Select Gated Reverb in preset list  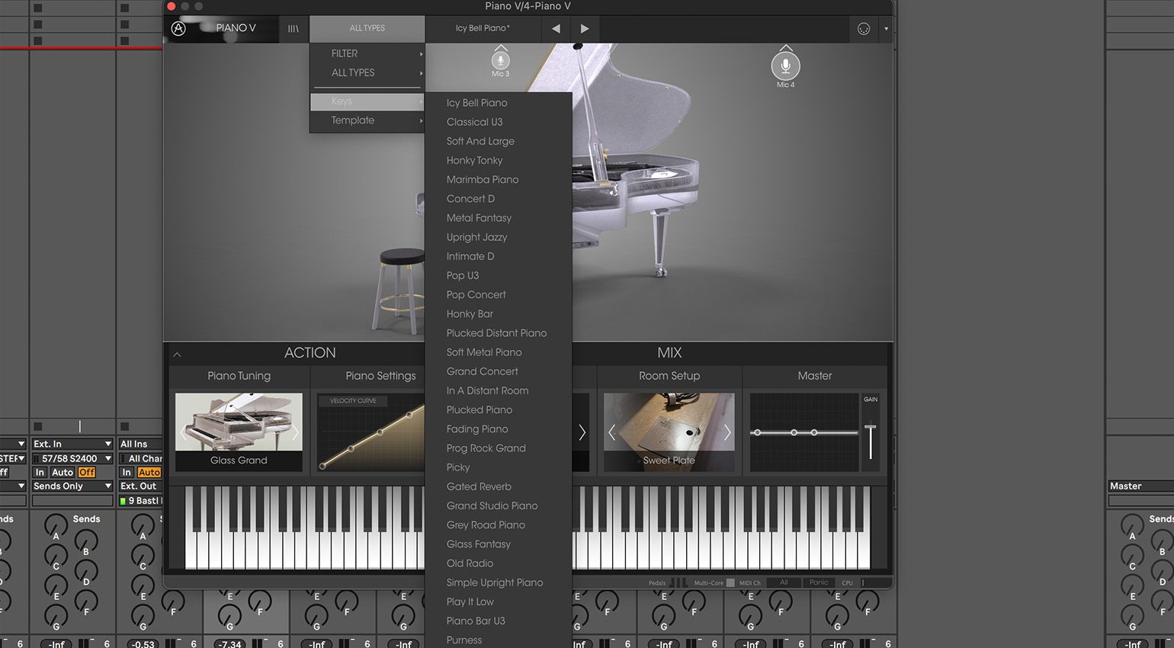pyautogui.click(x=498, y=486)
